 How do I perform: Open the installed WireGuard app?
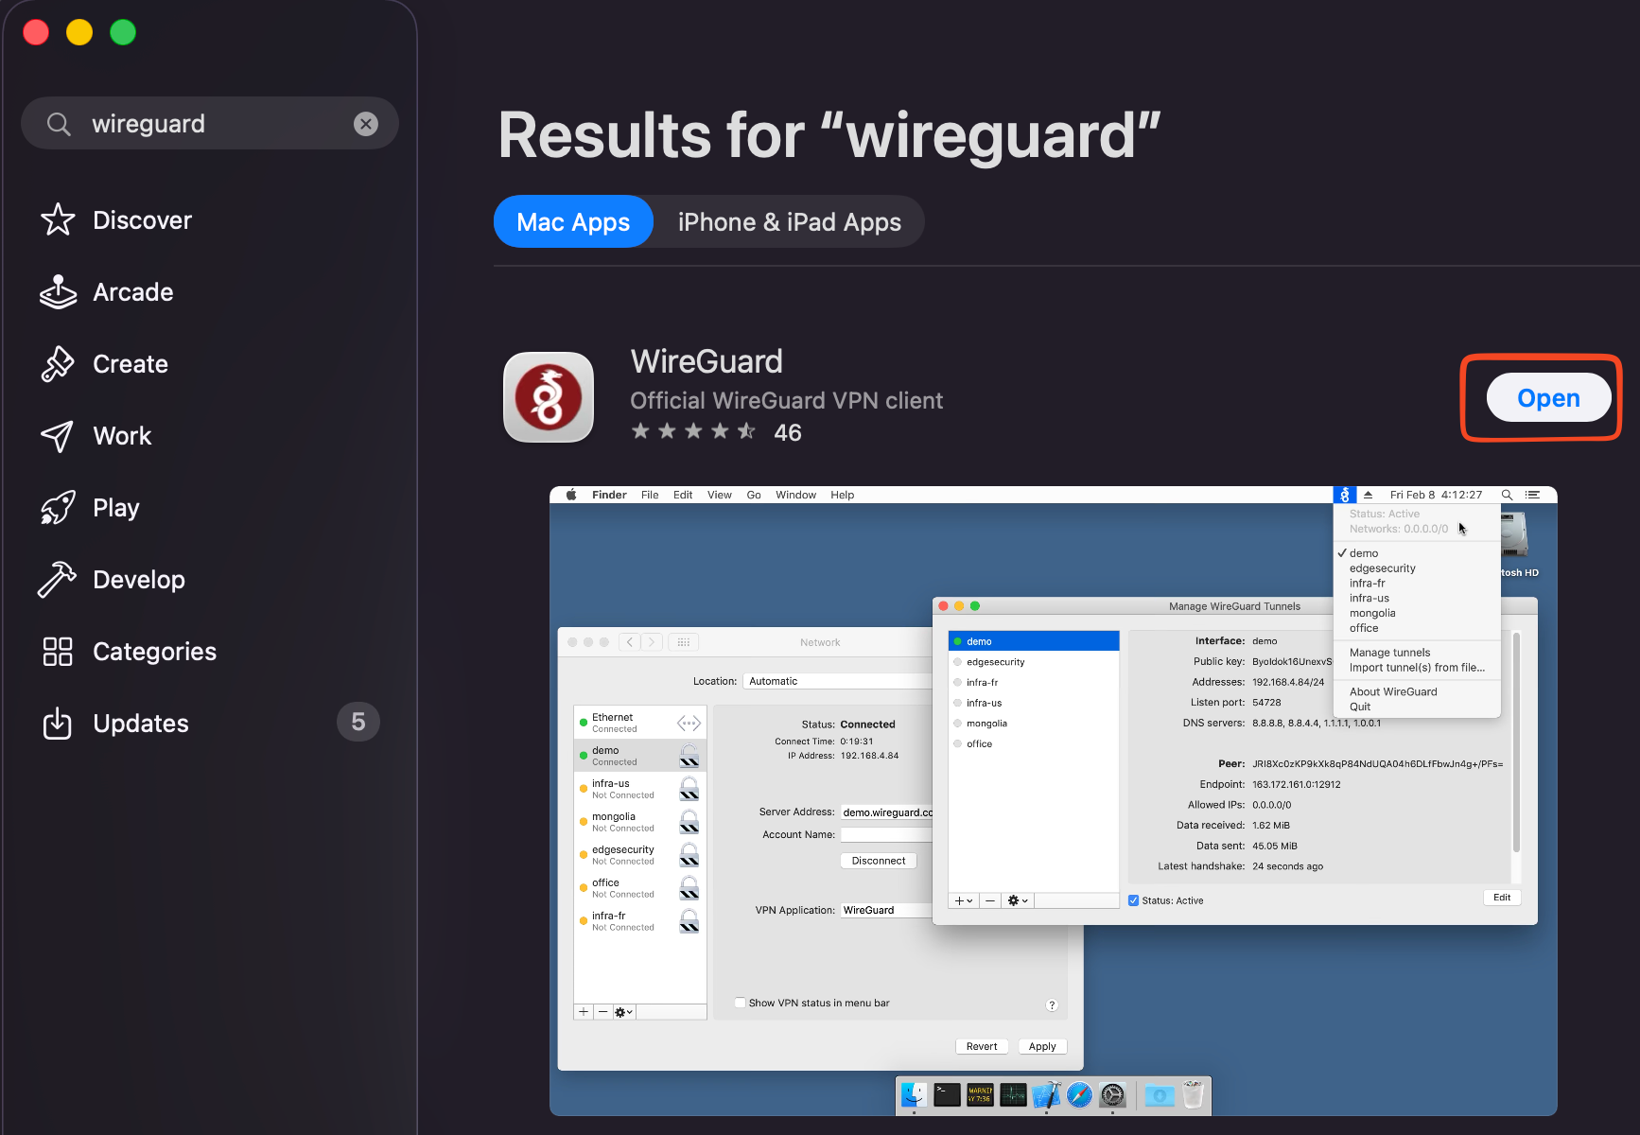(x=1548, y=398)
